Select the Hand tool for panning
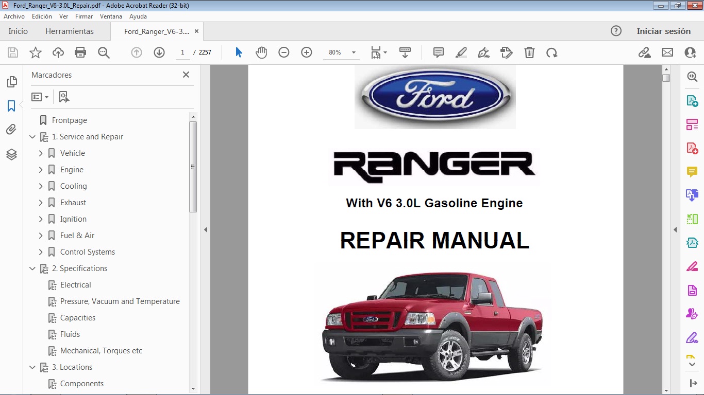Viewport: 704px width, 395px height. coord(261,52)
